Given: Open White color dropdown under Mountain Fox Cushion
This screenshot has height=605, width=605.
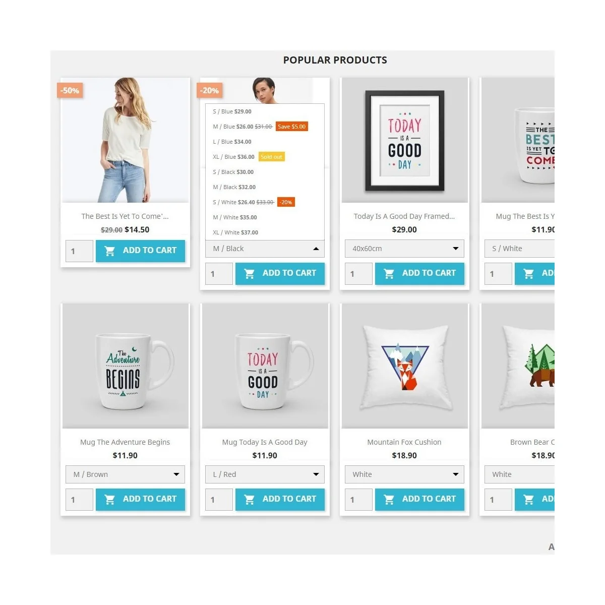Looking at the screenshot, I should [404, 474].
